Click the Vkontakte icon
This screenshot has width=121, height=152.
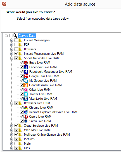pyautogui.click(x=26, y=99)
